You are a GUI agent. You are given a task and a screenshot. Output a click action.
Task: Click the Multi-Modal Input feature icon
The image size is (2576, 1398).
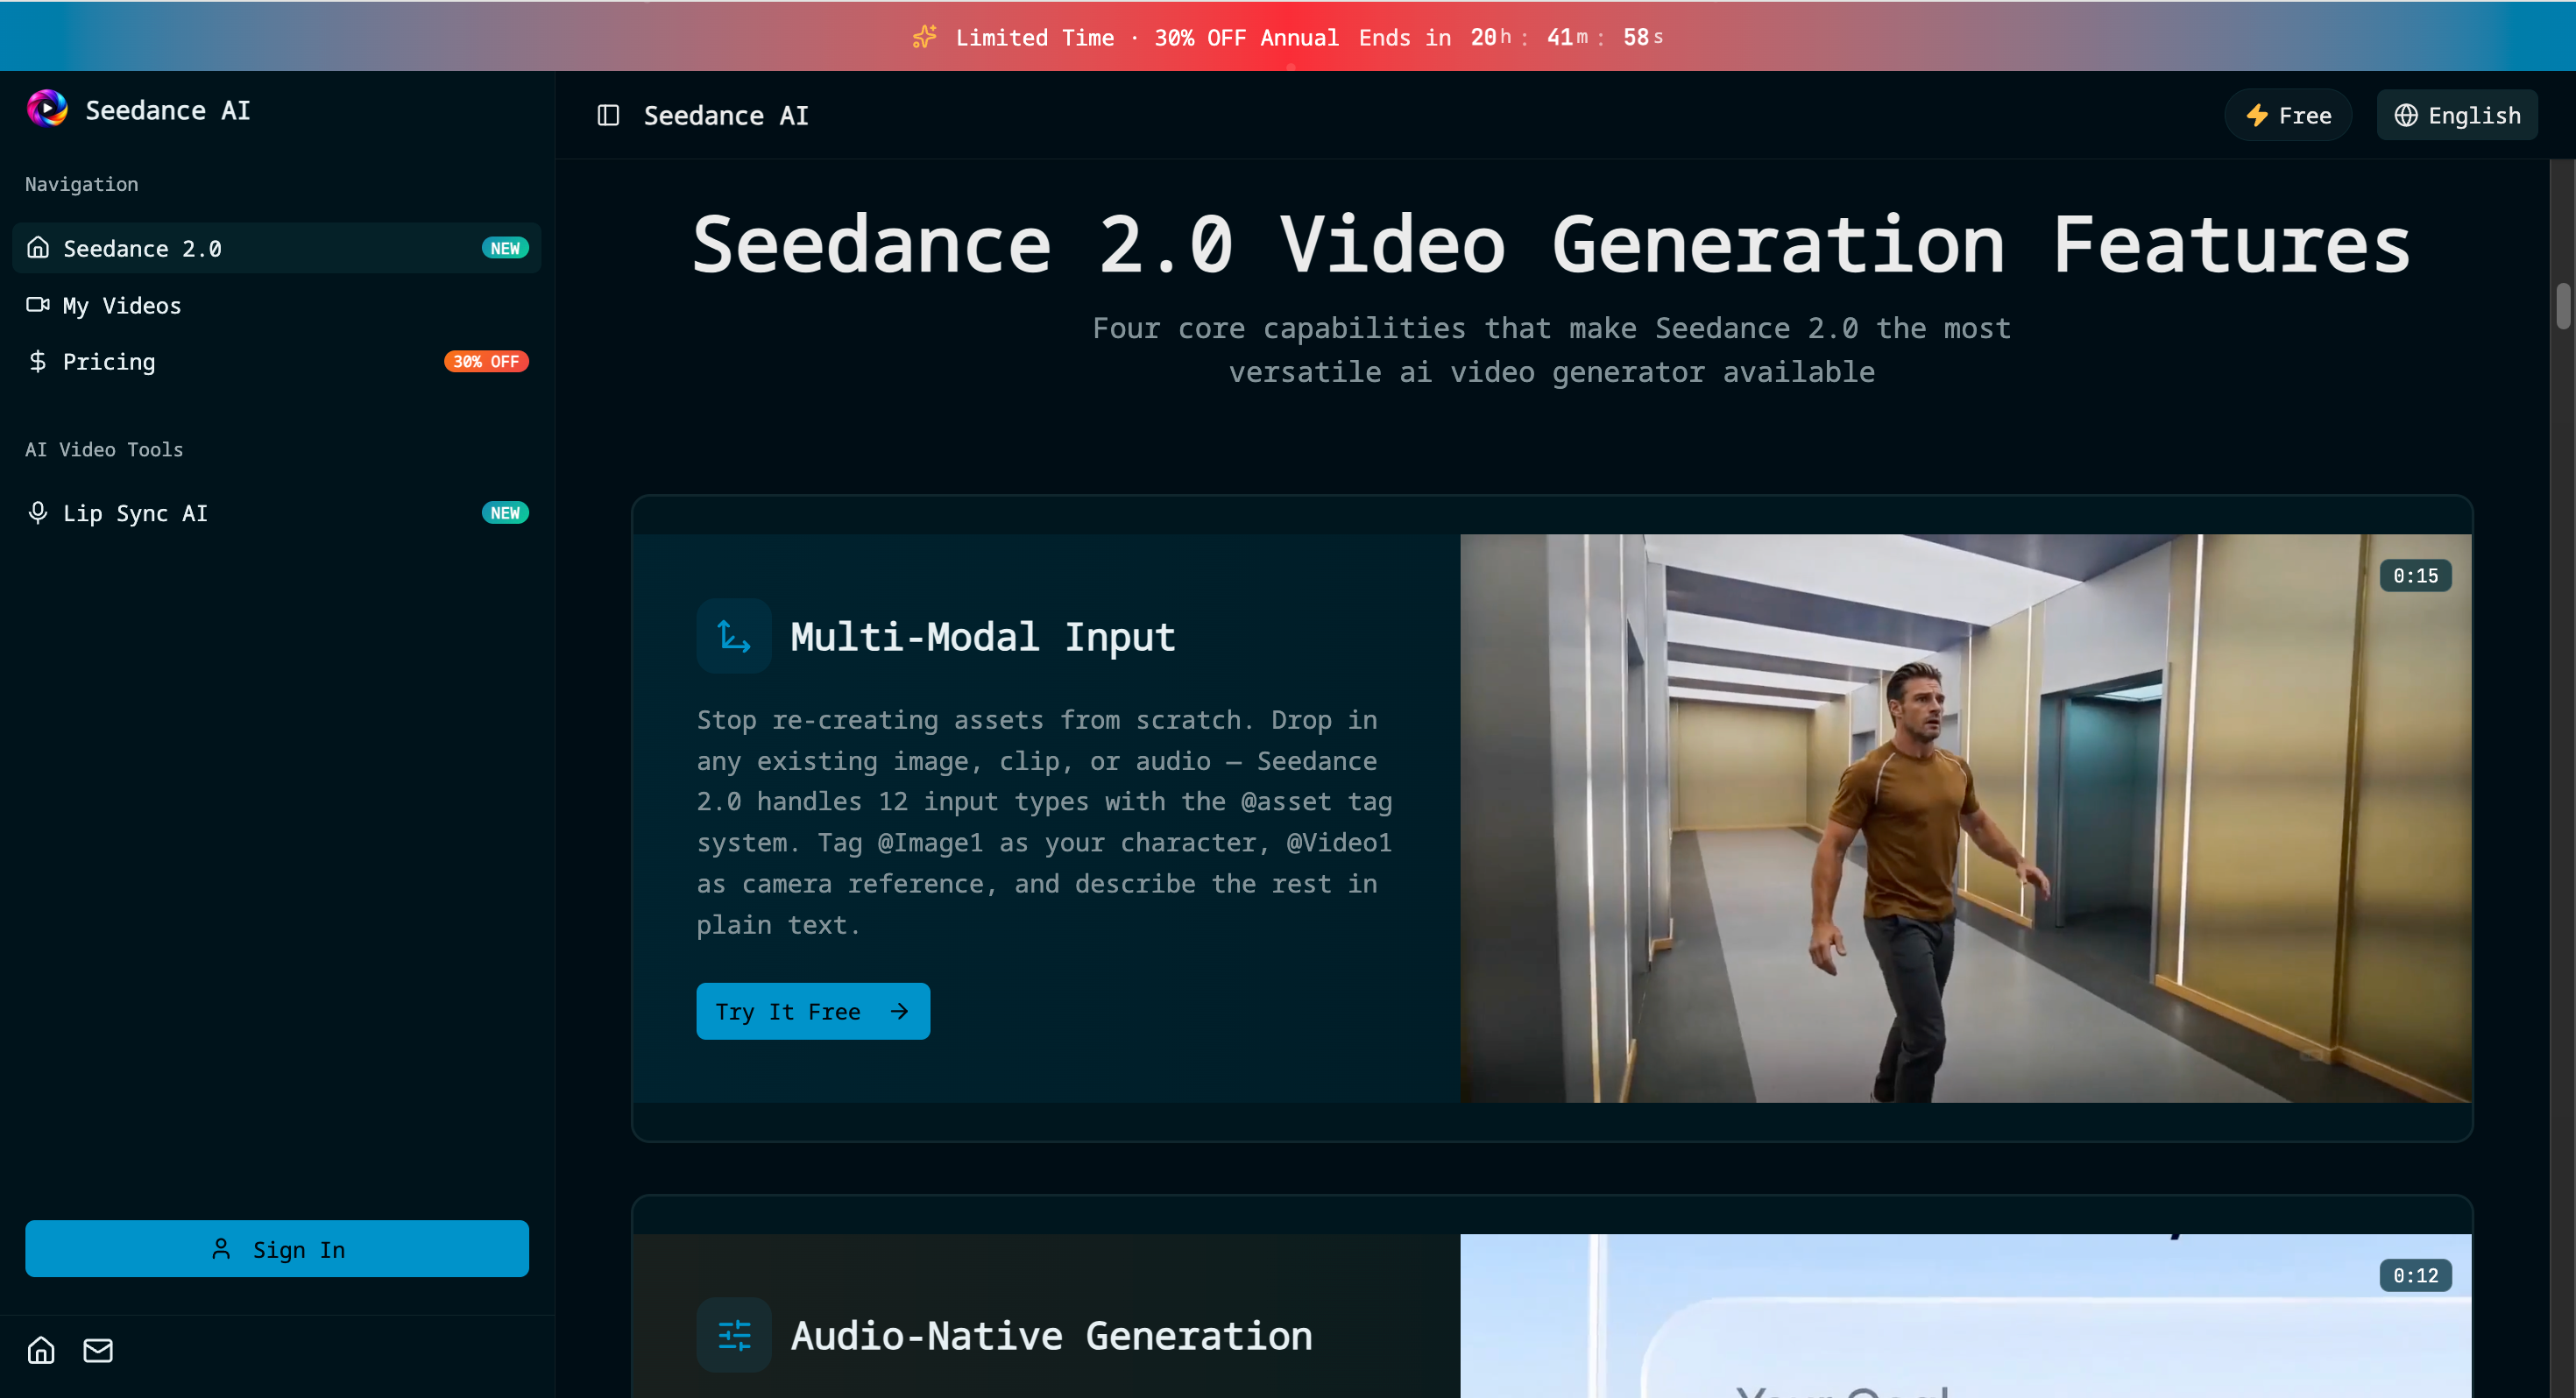point(733,636)
